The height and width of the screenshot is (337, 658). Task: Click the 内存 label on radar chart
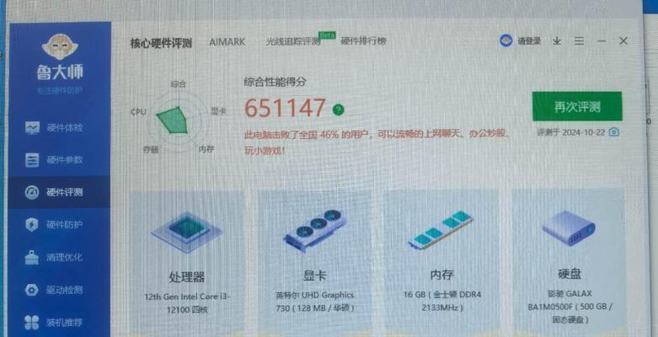coord(206,149)
